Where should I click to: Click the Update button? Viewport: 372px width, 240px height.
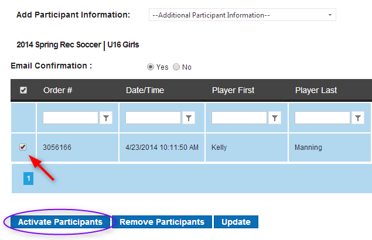click(236, 222)
